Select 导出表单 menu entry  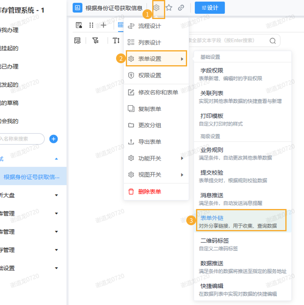point(156,142)
